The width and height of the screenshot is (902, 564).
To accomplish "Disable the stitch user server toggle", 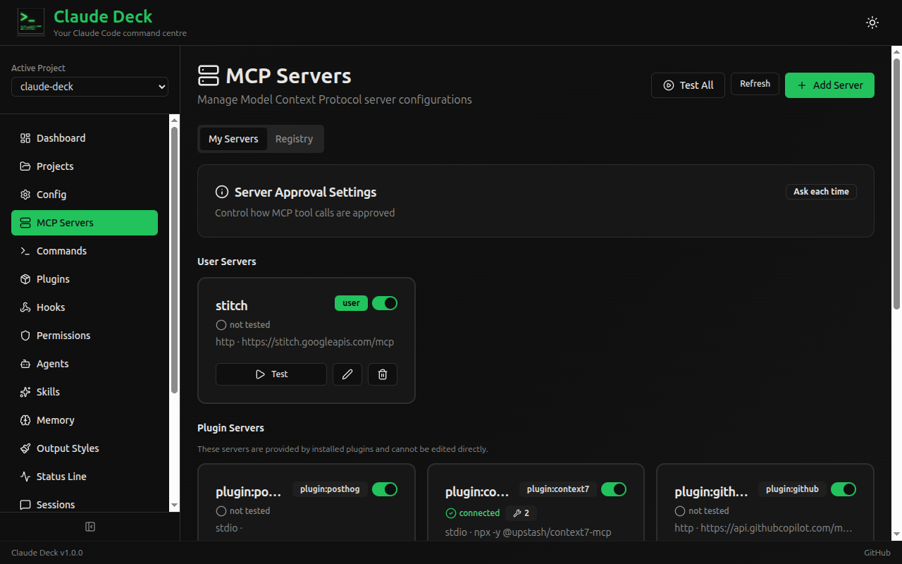I will click(385, 302).
